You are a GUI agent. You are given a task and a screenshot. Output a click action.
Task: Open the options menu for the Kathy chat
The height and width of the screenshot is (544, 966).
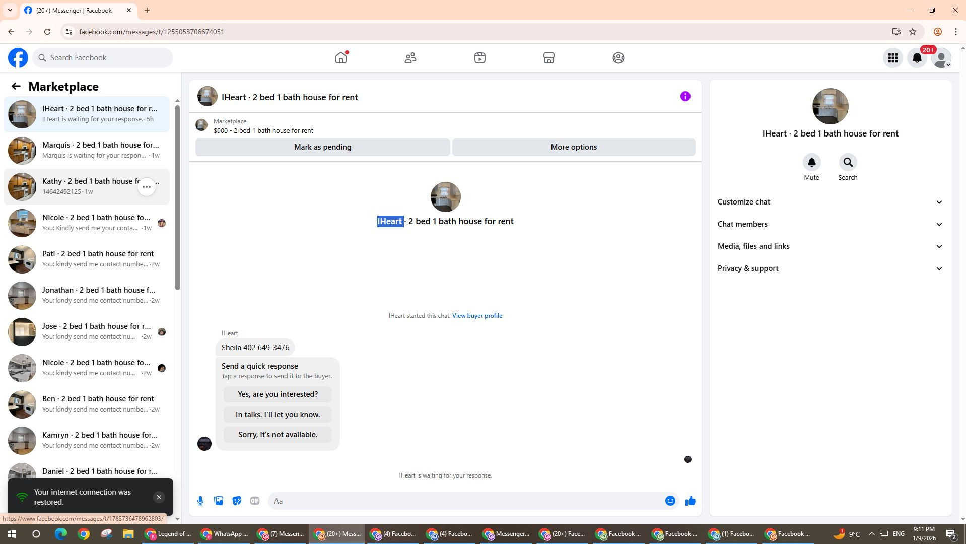[x=147, y=187]
